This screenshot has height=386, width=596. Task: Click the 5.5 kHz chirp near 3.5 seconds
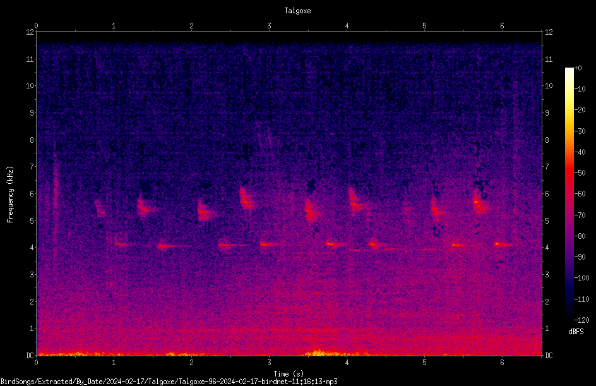[310, 212]
